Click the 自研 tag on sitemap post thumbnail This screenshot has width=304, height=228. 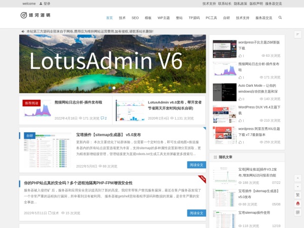click(x=29, y=135)
